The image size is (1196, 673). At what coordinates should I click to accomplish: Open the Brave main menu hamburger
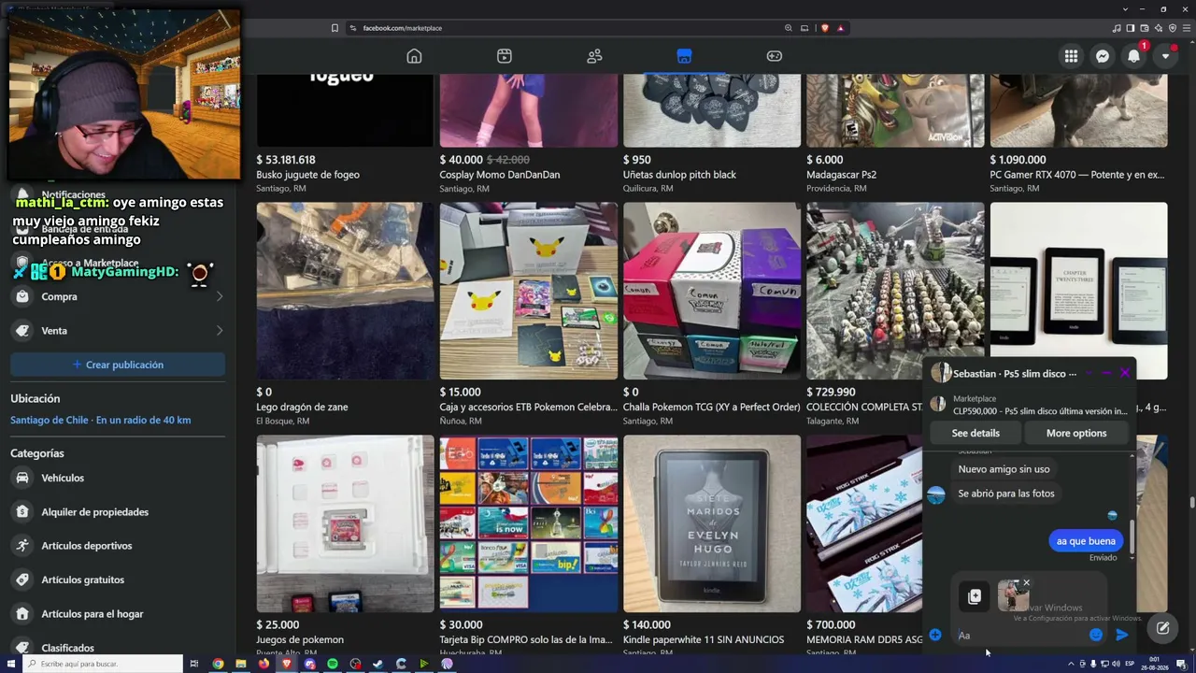tap(1185, 28)
